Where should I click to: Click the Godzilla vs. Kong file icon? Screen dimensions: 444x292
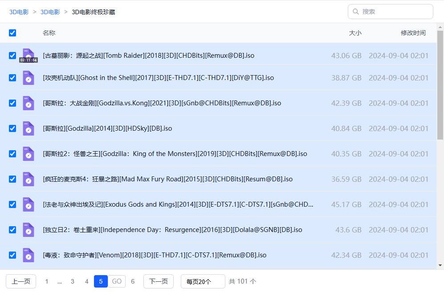pos(29,103)
